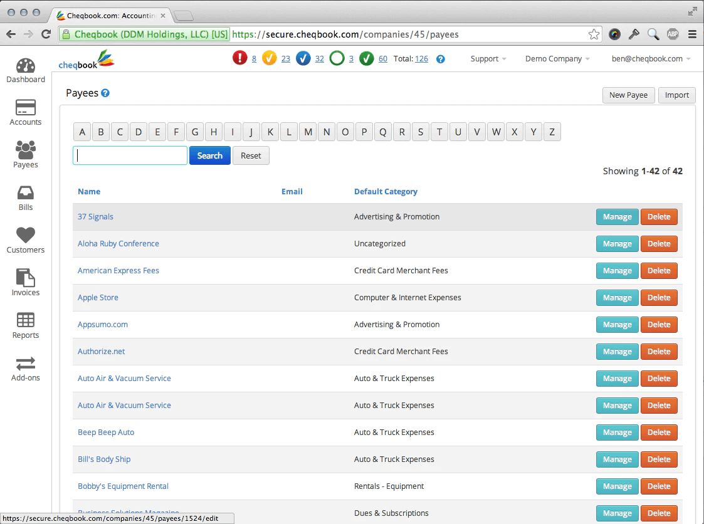Viewport: 704px width, 524px height.
Task: Open Invoices document icon in sidebar
Action: click(26, 278)
